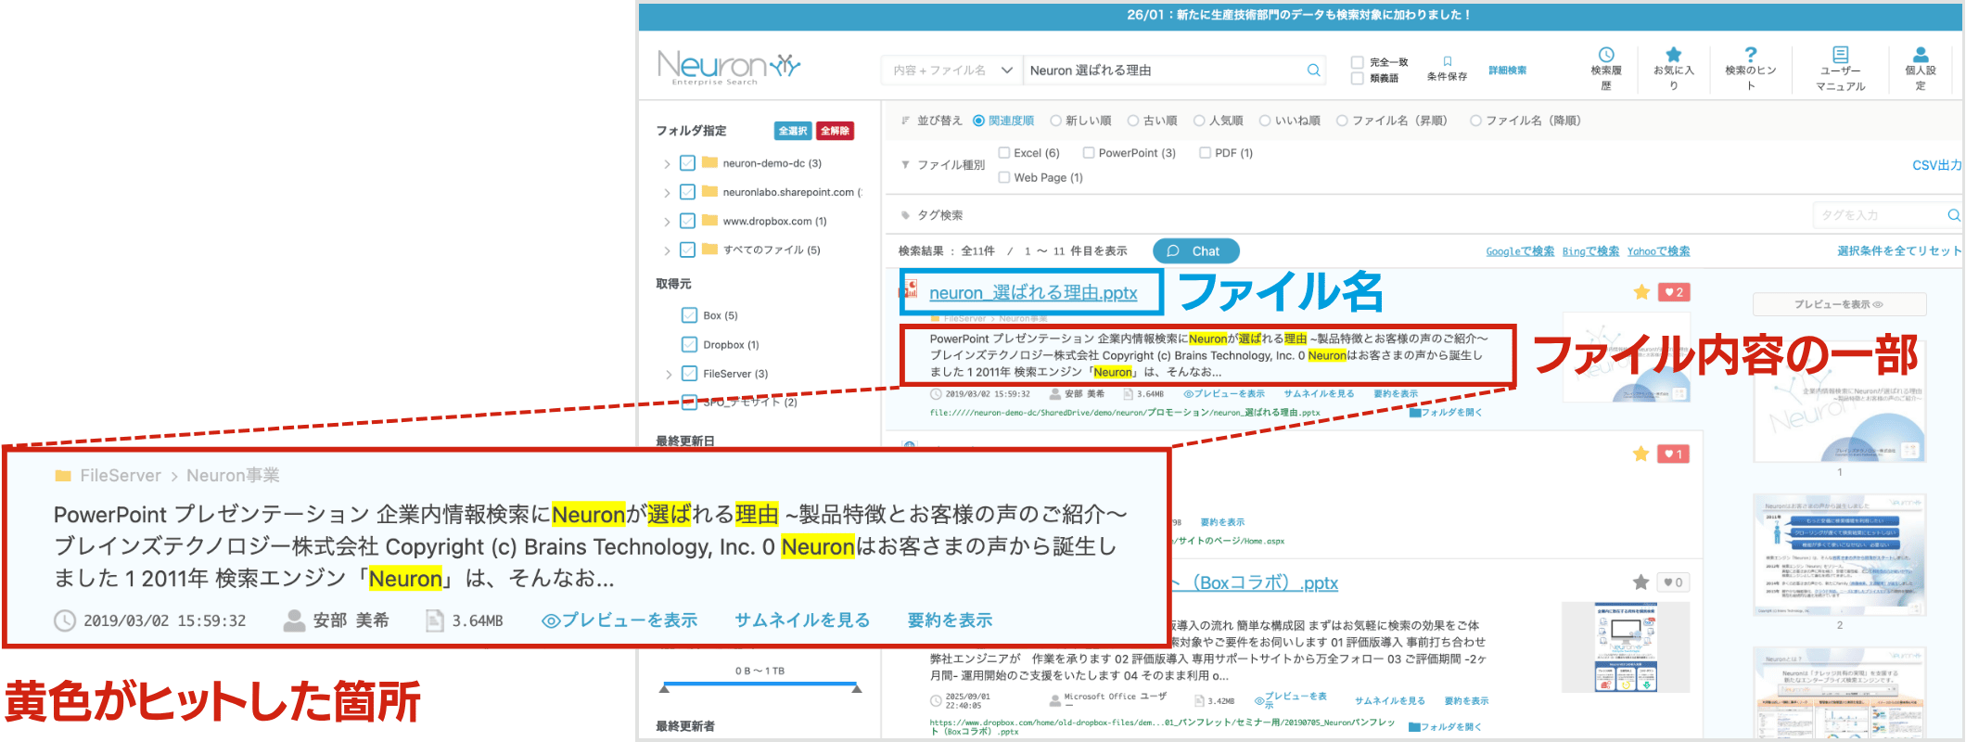1966x742 pixels.
Task: Expand the www.dropbox.com folder tree
Action: (x=667, y=222)
